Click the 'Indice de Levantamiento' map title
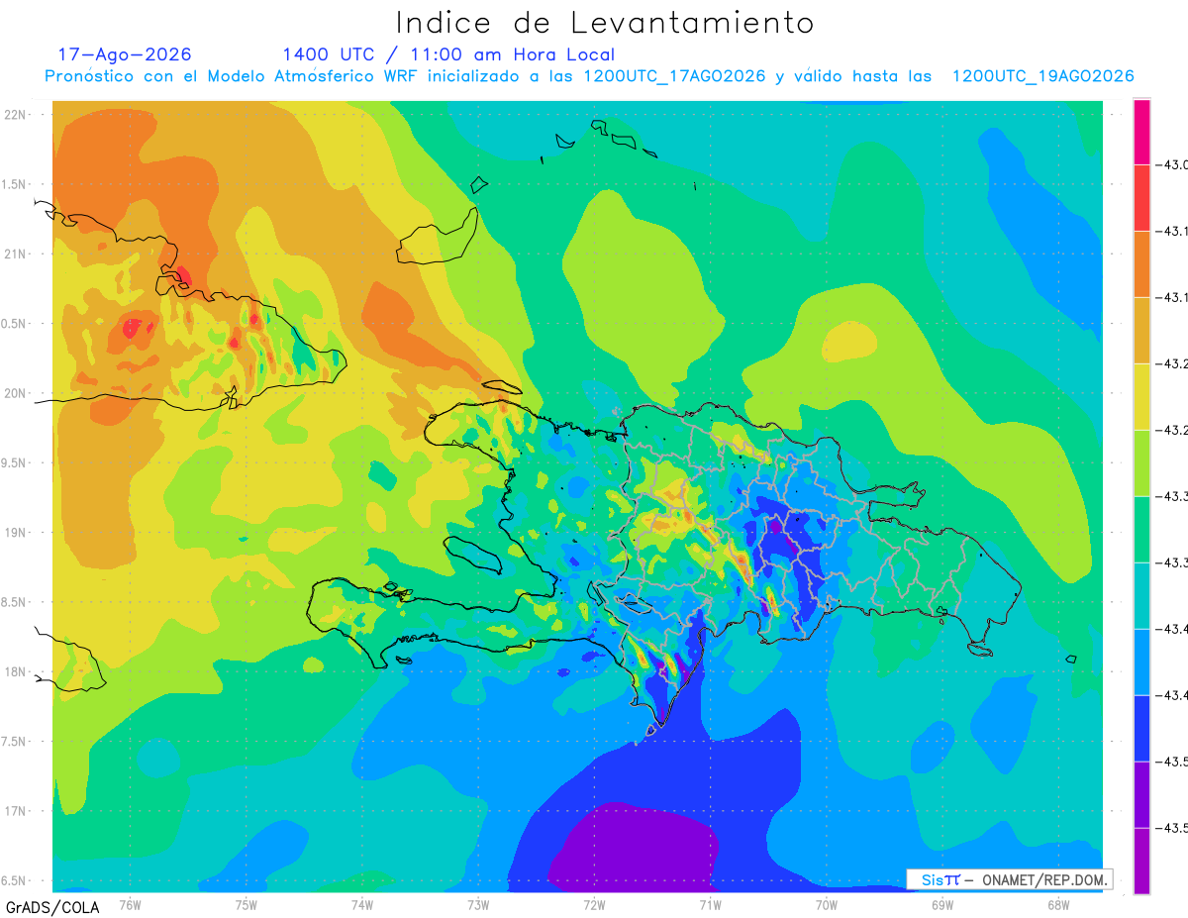This screenshot has width=1188, height=918. tap(604, 23)
